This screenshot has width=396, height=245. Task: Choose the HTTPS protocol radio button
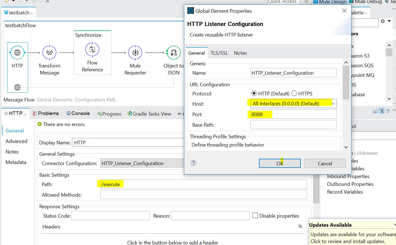[x=294, y=93]
